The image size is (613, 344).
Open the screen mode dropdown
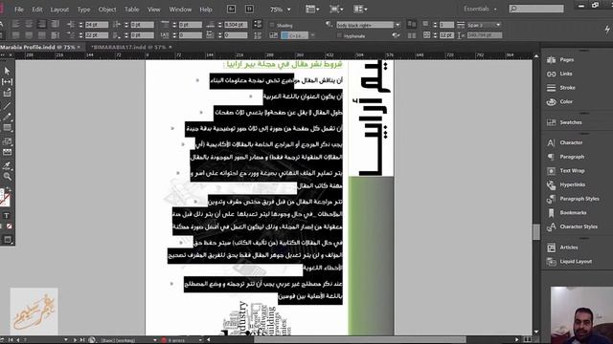[x=336, y=9]
